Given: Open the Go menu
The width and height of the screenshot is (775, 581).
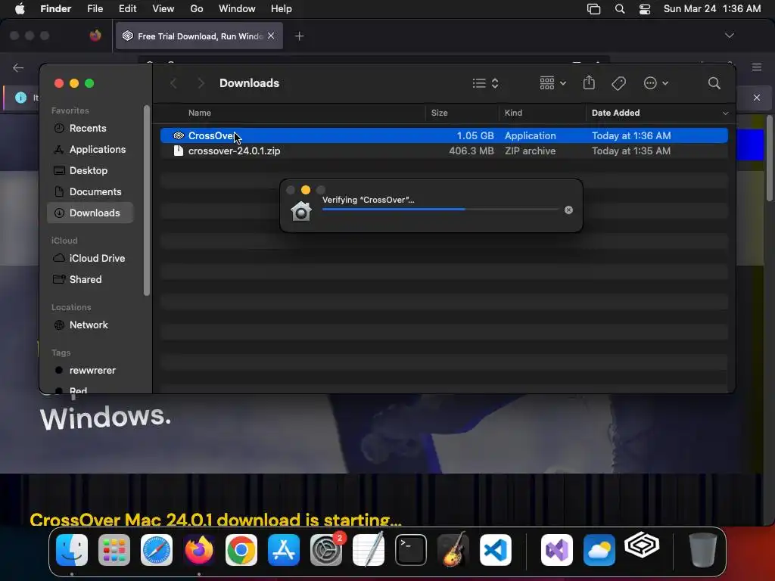Looking at the screenshot, I should (x=197, y=9).
